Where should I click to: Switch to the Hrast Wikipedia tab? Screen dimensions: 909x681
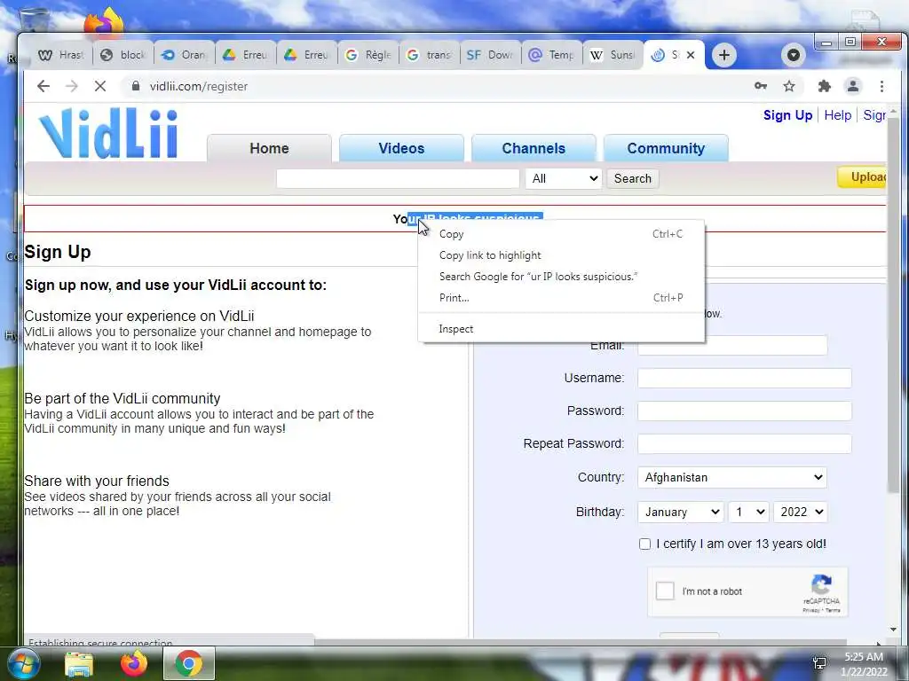(x=61, y=55)
